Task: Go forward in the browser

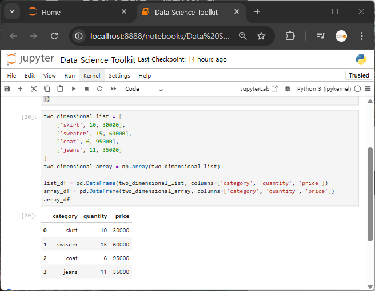Action: tap(34, 36)
